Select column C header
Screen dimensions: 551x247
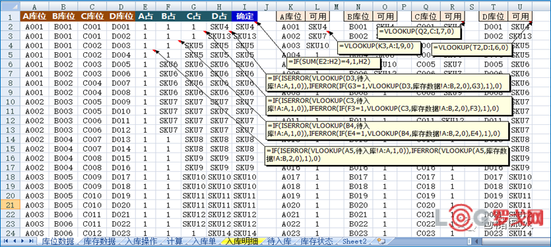(92, 7)
